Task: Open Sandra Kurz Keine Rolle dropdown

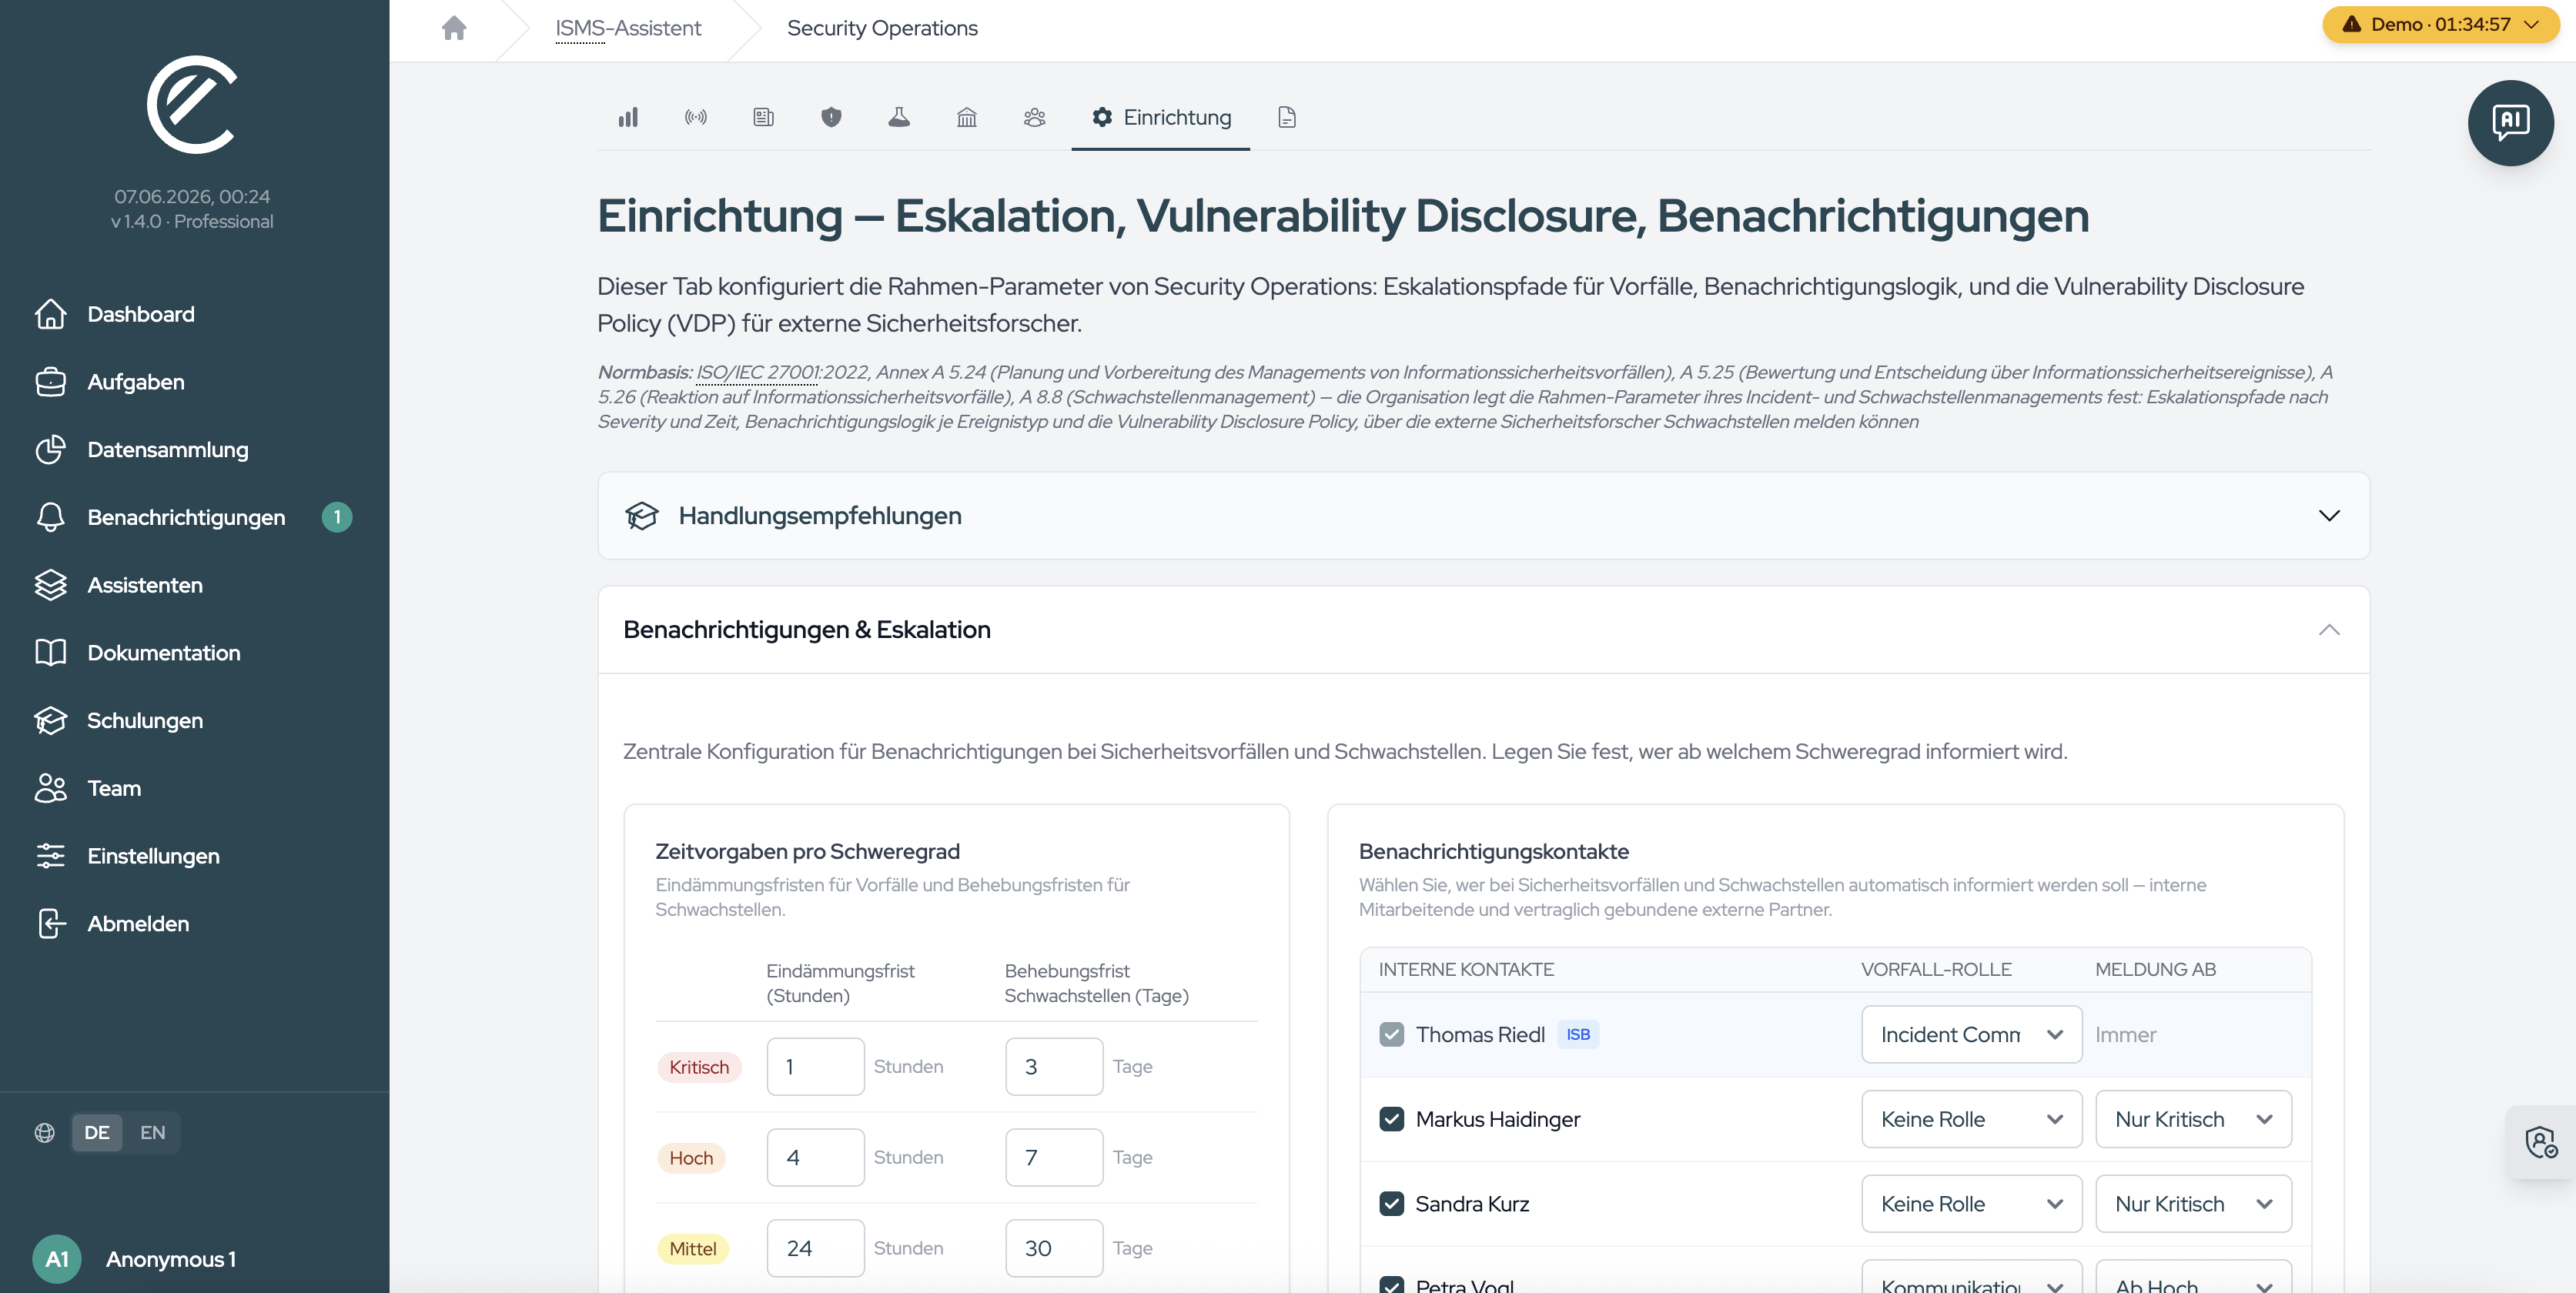Action: coord(1971,1204)
